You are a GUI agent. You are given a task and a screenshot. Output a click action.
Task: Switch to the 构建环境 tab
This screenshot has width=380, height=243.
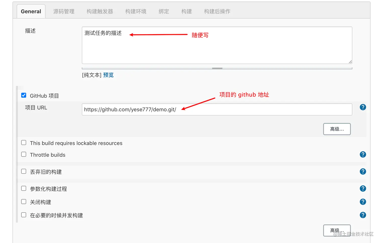(136, 11)
